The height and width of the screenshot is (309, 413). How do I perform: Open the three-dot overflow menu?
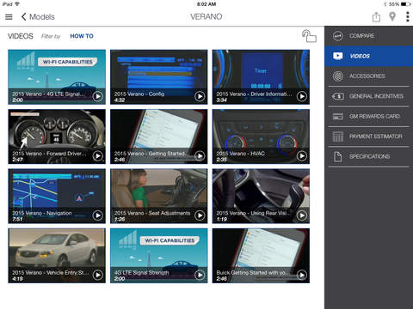pos(408,16)
